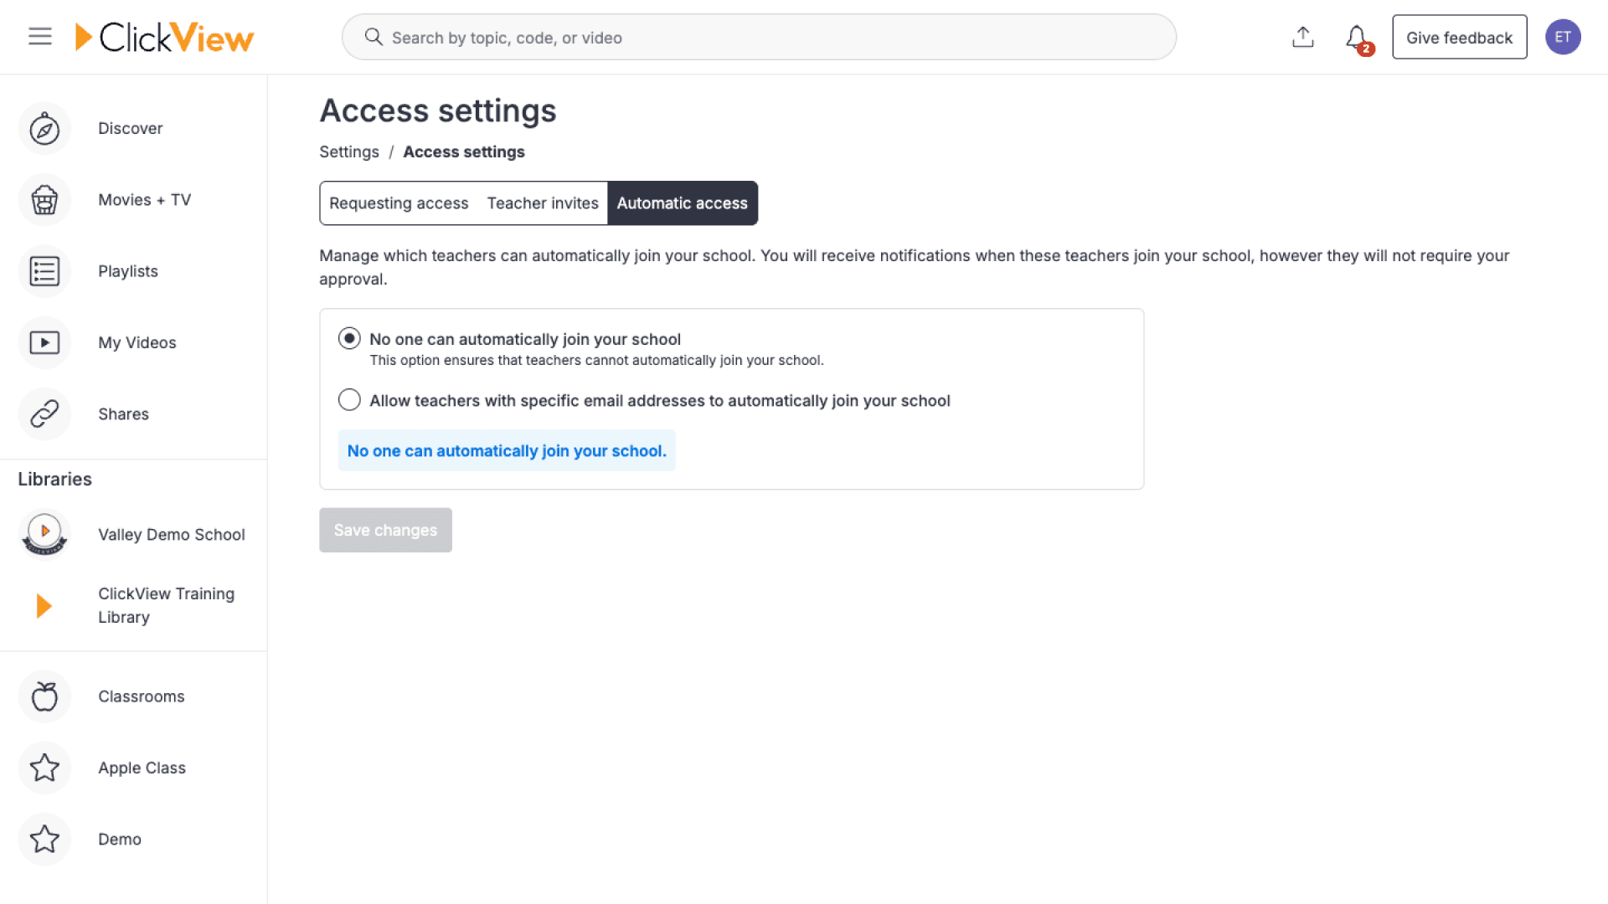Open ClickView Training Library
1608x904 pixels.
click(166, 604)
